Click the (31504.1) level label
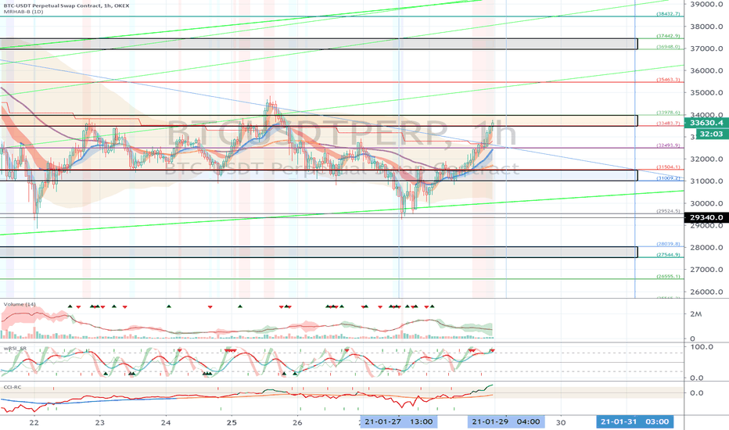Viewport: 729px width, 430px height. (668, 167)
